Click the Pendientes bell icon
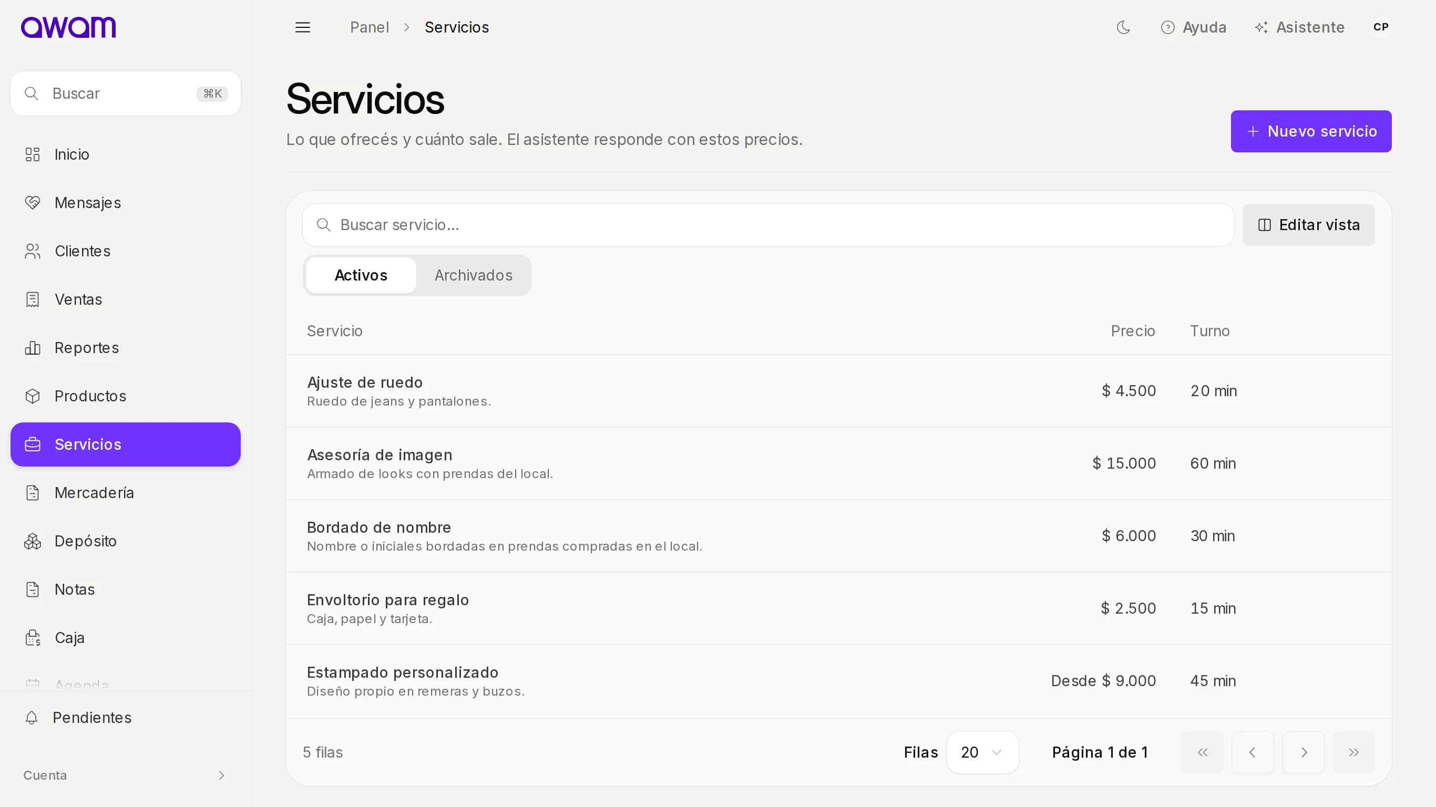 click(32, 718)
